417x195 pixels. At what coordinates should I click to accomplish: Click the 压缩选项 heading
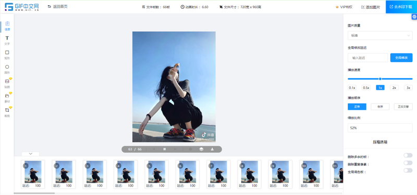(380, 142)
